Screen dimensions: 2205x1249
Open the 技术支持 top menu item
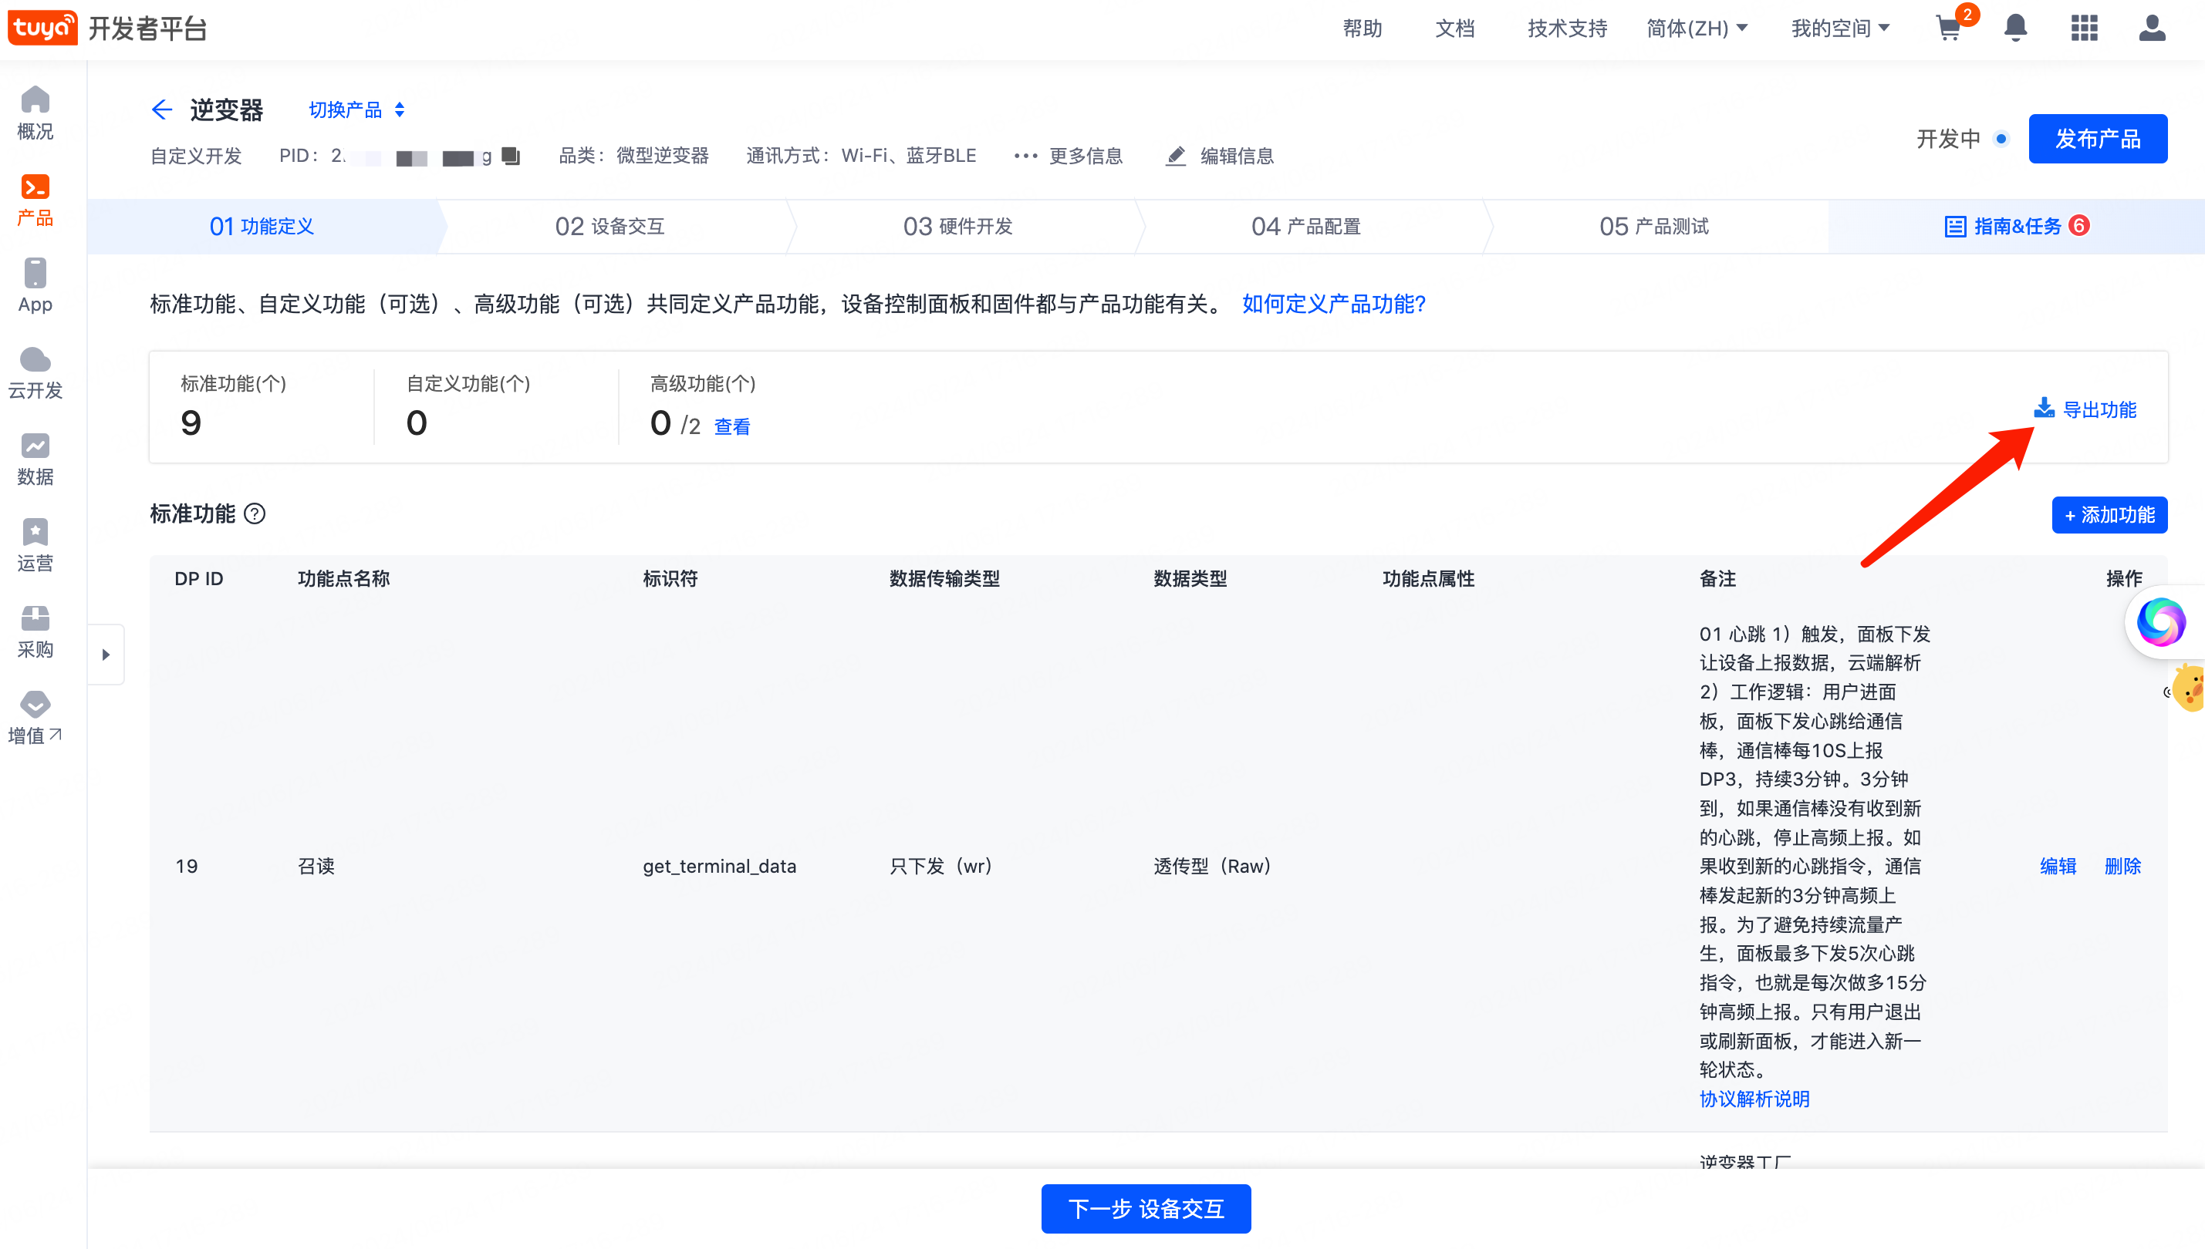[1567, 29]
